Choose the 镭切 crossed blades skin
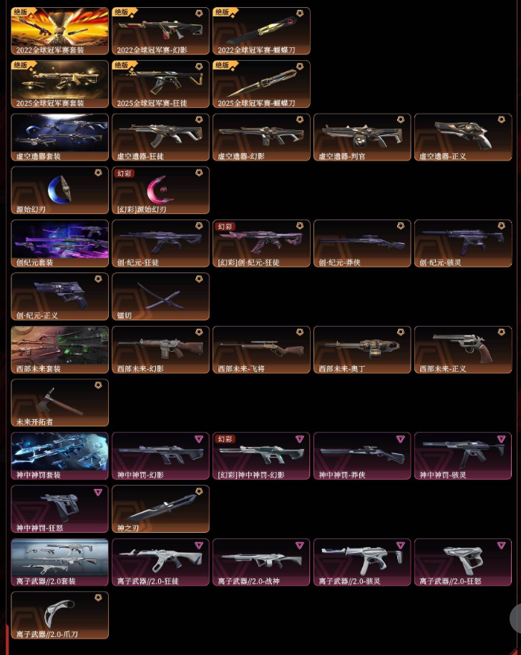 tap(160, 296)
